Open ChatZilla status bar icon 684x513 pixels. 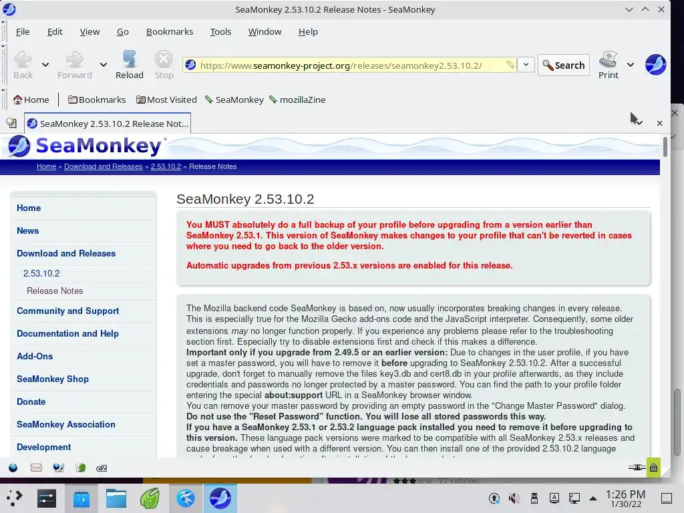(102, 468)
